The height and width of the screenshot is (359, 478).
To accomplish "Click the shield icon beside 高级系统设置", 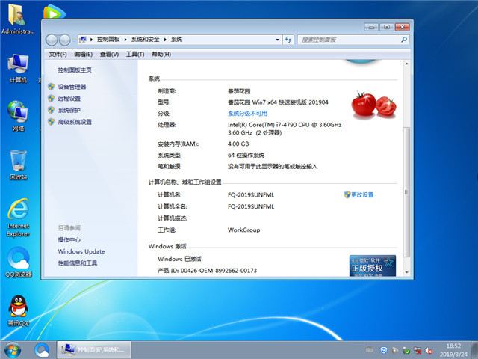I will point(51,122).
